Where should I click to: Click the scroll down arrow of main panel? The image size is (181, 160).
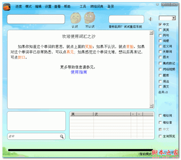coord(151,106)
